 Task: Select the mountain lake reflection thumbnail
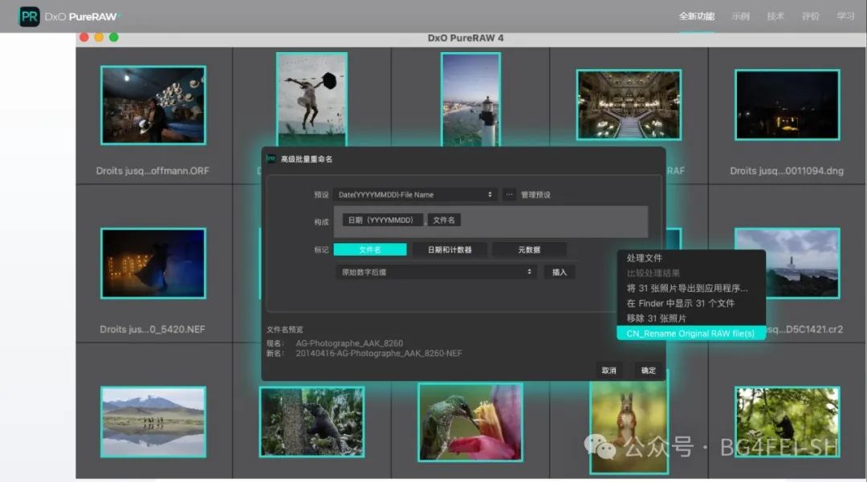[x=153, y=422]
